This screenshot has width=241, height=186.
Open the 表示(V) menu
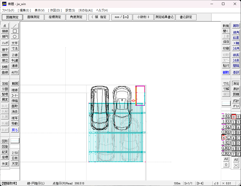[39, 10]
